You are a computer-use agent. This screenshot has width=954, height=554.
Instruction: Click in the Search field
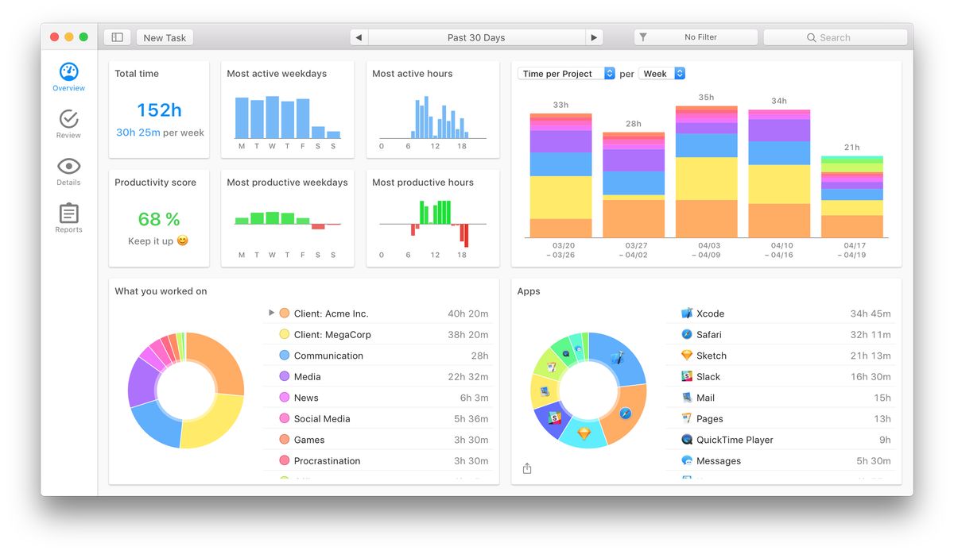click(835, 37)
